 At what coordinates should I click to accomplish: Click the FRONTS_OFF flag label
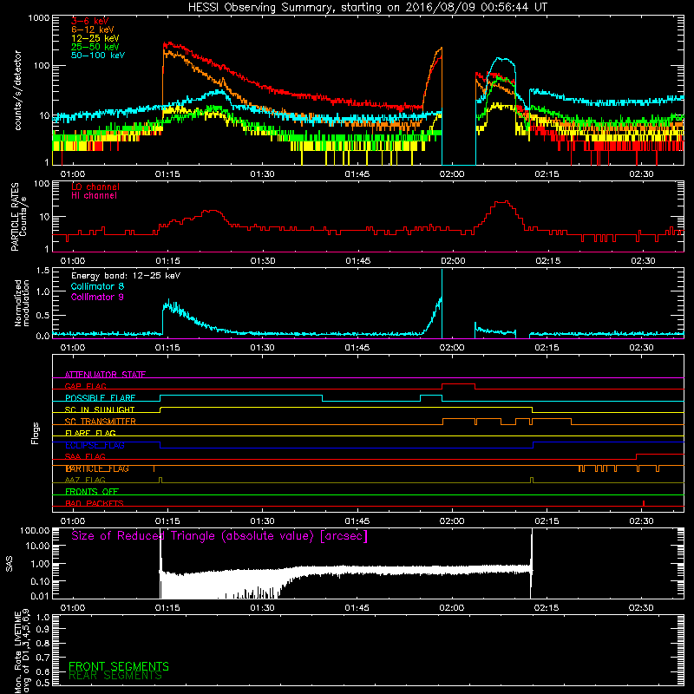[92, 492]
